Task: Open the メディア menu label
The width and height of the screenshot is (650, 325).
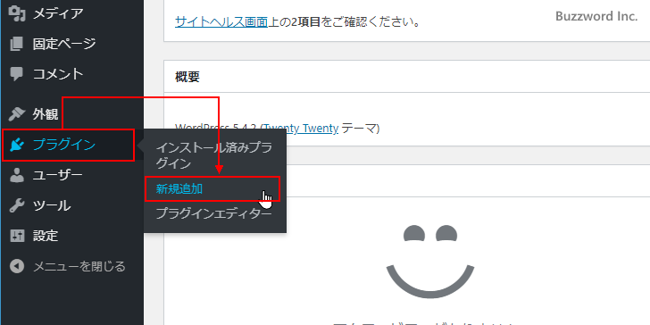Action: click(x=58, y=13)
